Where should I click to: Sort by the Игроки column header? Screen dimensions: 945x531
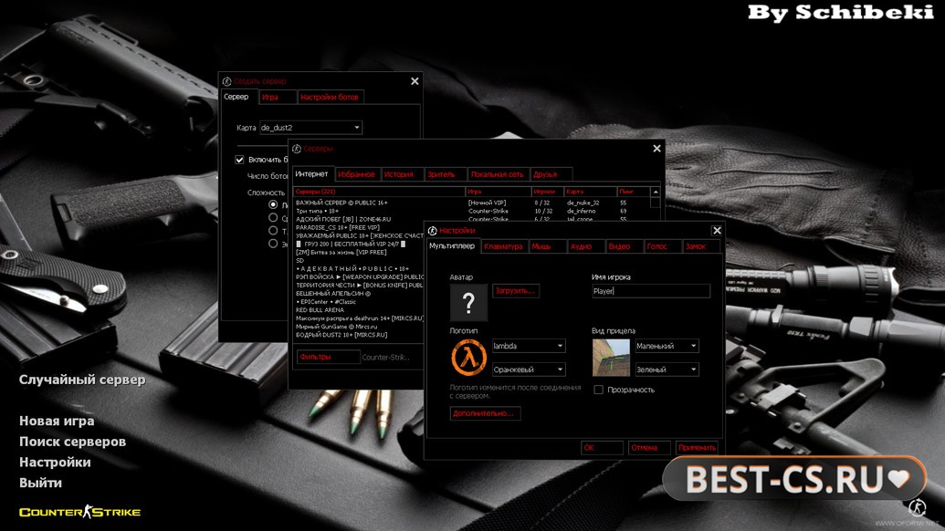(x=547, y=192)
